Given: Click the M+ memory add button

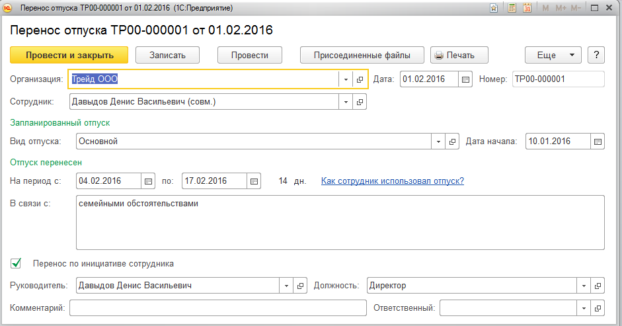Looking at the screenshot, I should [x=561, y=8].
